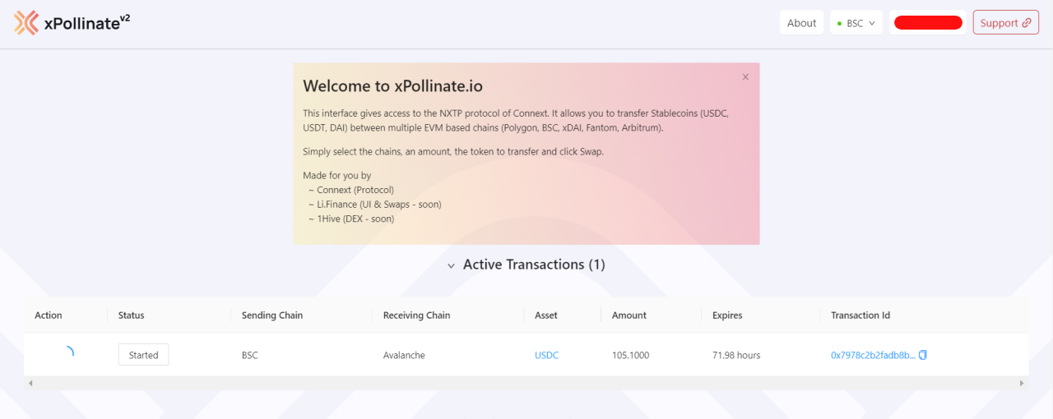The width and height of the screenshot is (1053, 419).
Task: Click the Expires column header
Action: (727, 315)
